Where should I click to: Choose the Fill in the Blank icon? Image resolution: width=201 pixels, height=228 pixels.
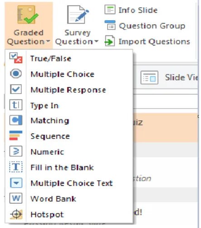[x=16, y=167]
